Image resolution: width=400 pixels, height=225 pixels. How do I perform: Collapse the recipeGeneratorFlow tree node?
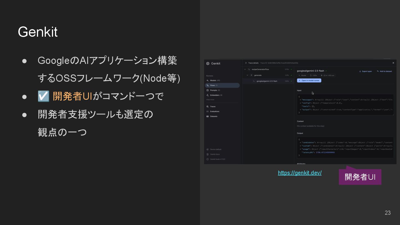pyautogui.click(x=245, y=69)
